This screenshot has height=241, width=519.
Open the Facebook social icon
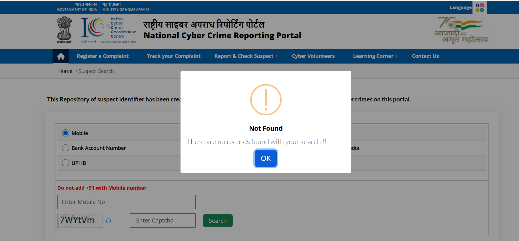click(x=478, y=5)
